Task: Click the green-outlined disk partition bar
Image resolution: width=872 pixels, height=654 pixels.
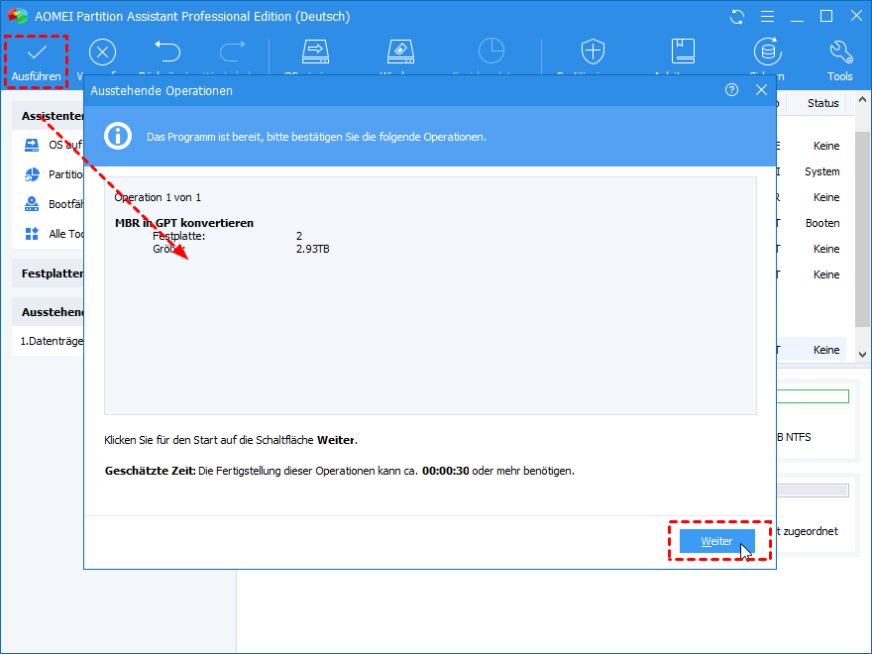Action: point(813,396)
